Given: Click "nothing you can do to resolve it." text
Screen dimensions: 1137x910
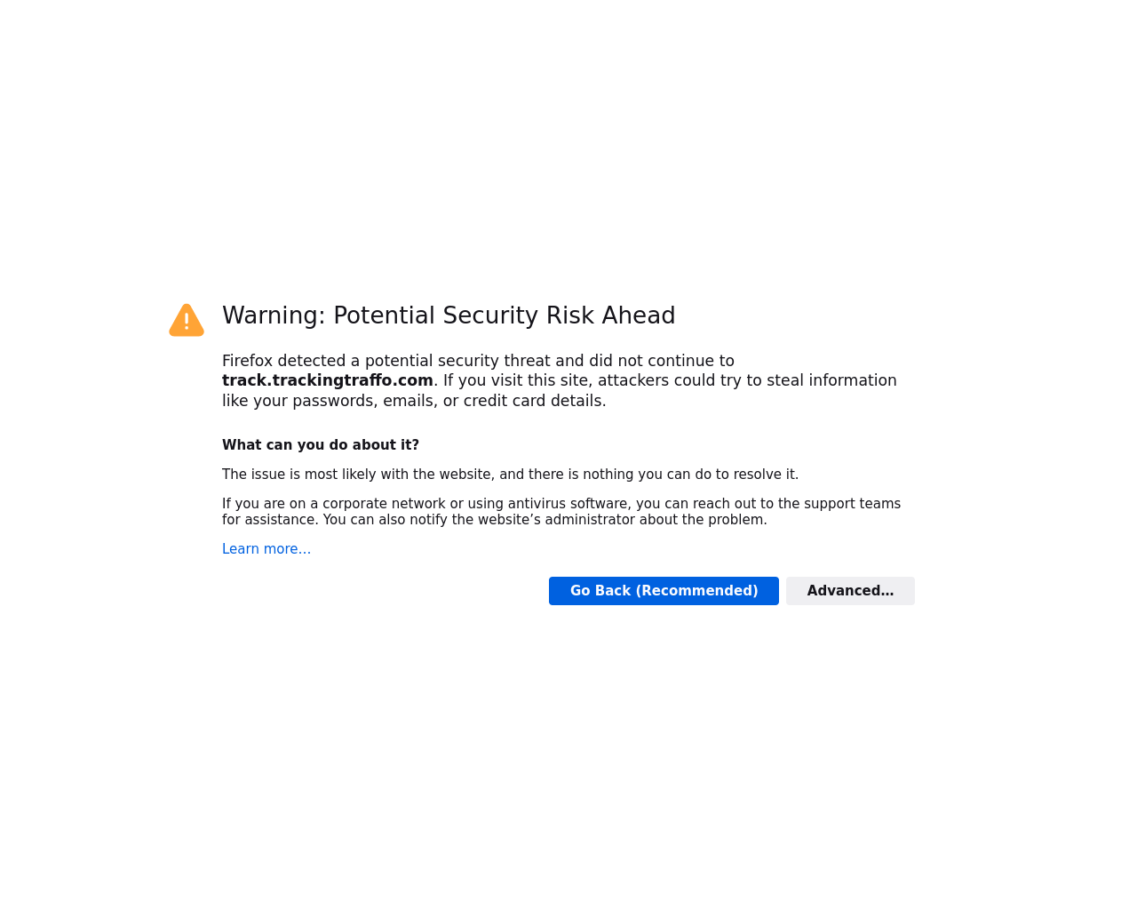Looking at the screenshot, I should pos(691,475).
